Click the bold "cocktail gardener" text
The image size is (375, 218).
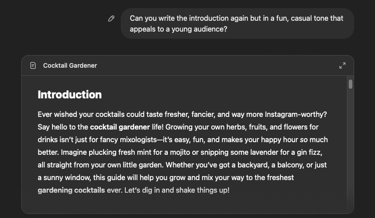(x=119, y=127)
